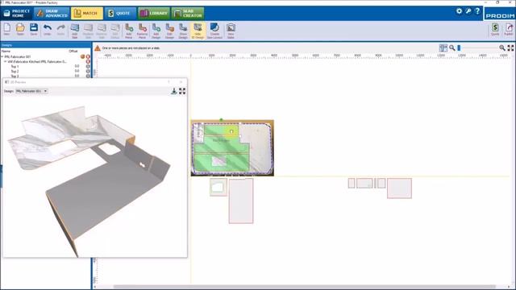Click the warning triangle about unplaced pieces
This screenshot has width=516, height=290.
point(98,48)
